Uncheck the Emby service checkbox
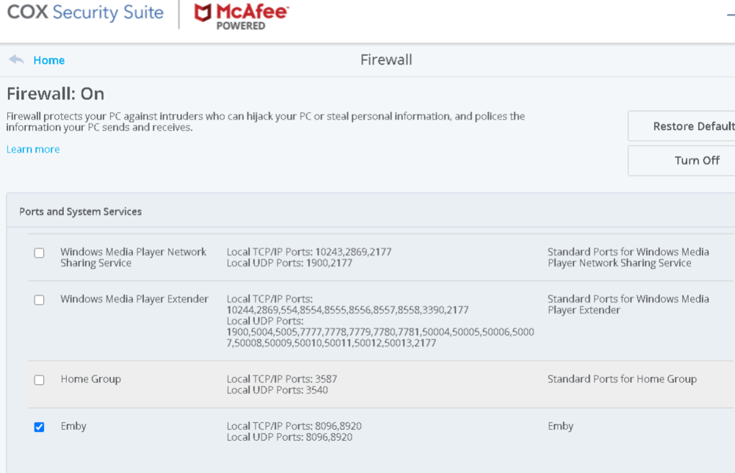This screenshot has height=473, width=735. [39, 427]
